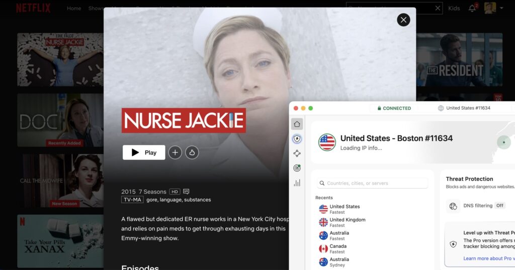
Task: Open the NordVPN home panel icon
Action: point(297,124)
